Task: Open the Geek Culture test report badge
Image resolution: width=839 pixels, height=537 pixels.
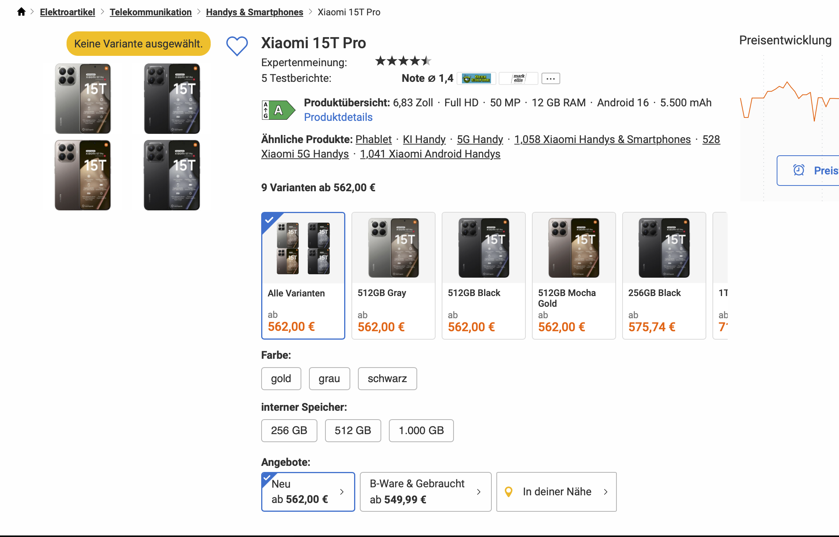Action: [476, 78]
